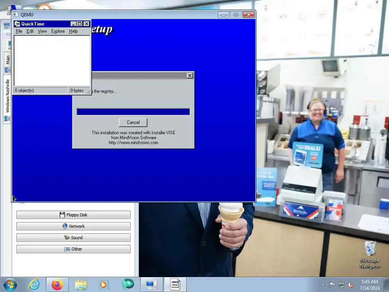Open Netscape Navigator desktop icon
The width and height of the screenshot is (389, 292).
click(370, 254)
